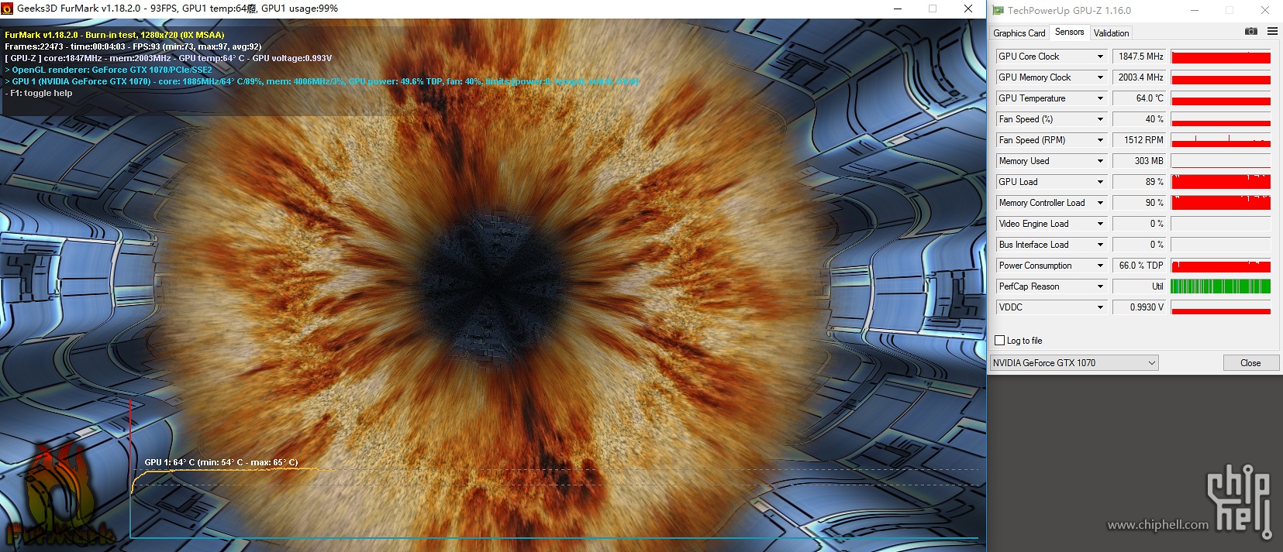The image size is (1283, 552).
Task: Click the FurMark title bar app icon
Action: 7,9
